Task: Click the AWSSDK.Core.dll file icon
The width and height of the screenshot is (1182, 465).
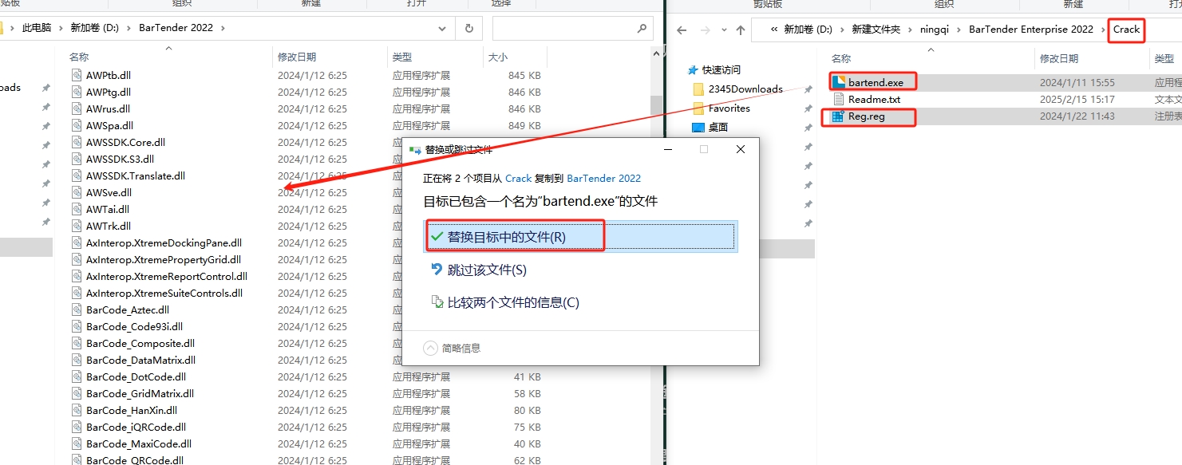Action: coord(77,142)
